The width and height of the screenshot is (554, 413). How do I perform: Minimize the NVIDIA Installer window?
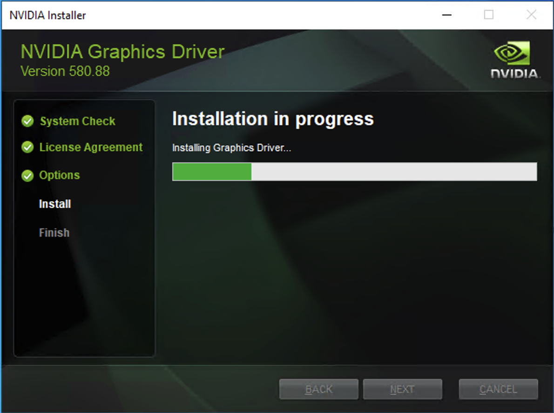pos(447,15)
